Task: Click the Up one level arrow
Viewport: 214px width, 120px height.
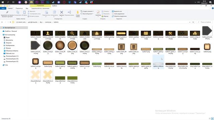Action: click(10, 22)
